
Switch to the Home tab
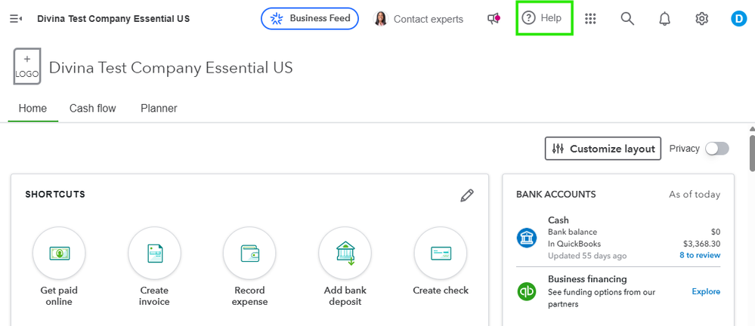tap(32, 108)
